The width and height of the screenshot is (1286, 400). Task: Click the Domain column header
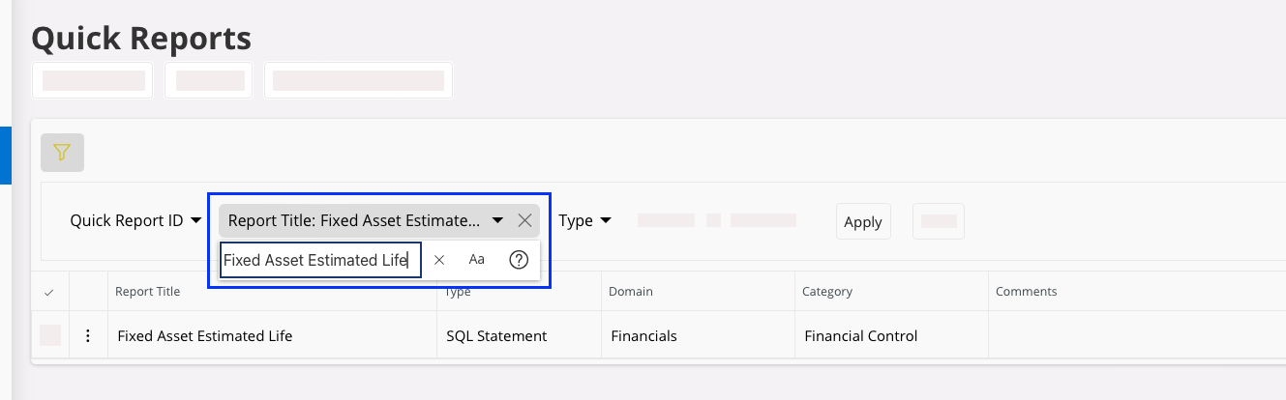[x=630, y=291]
